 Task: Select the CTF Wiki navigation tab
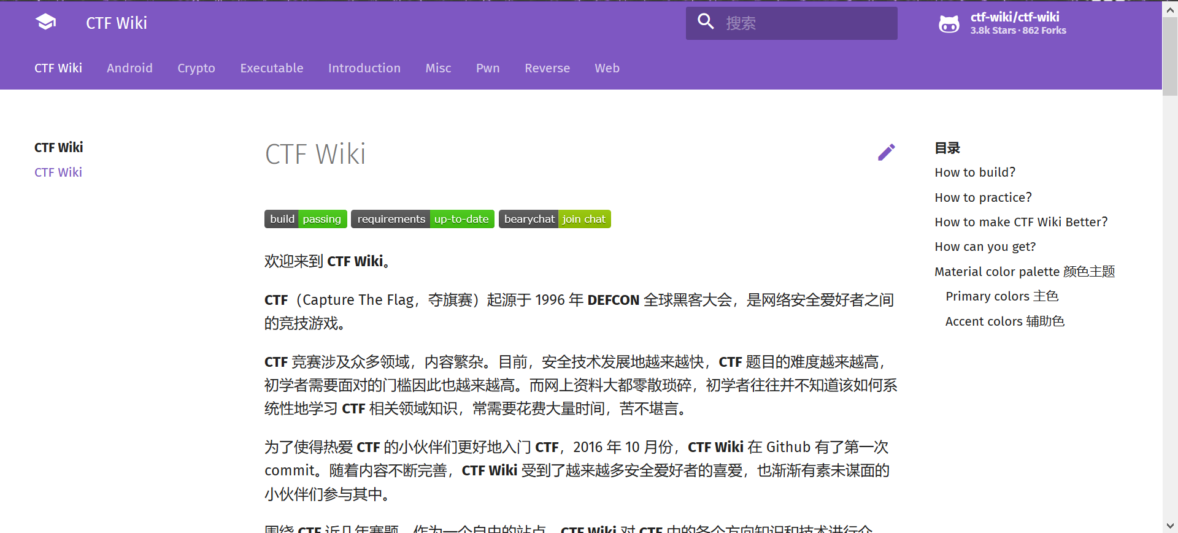click(x=58, y=68)
